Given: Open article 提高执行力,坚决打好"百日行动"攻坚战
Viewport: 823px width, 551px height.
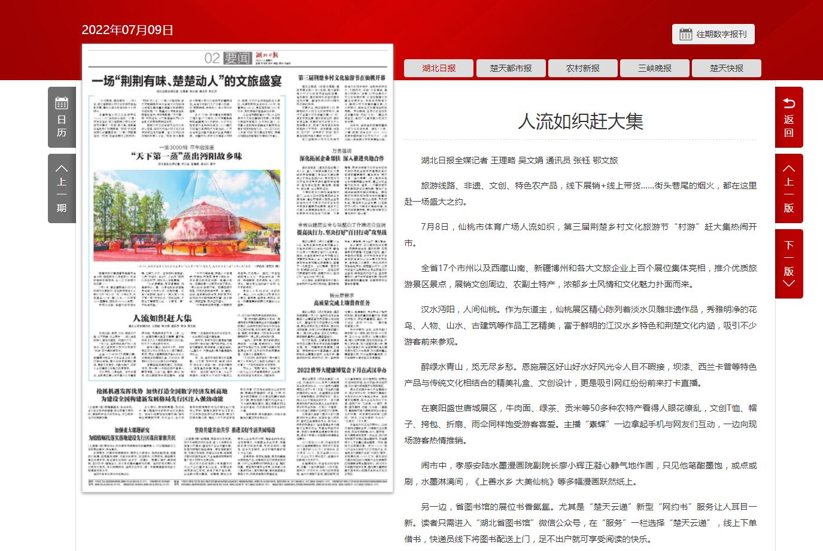Looking at the screenshot, I should 342,232.
